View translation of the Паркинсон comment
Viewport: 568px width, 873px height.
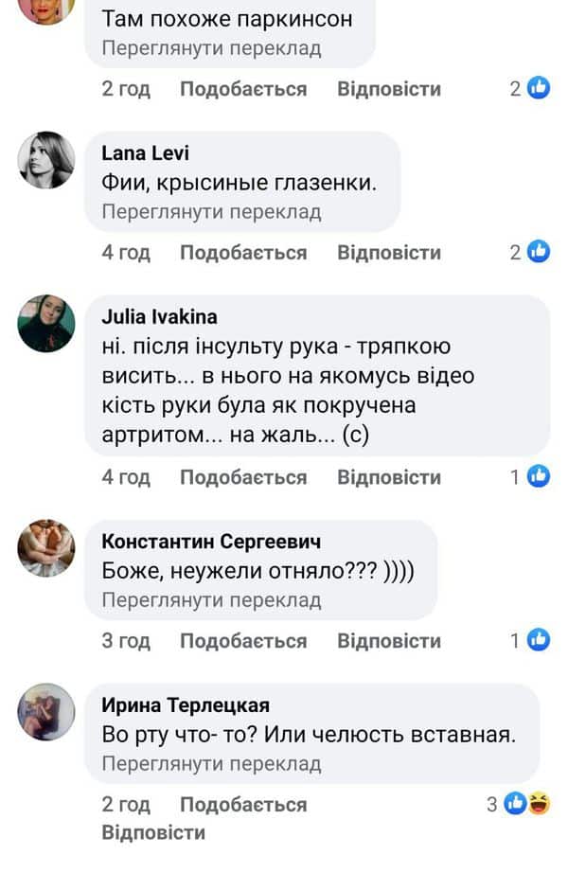click(211, 47)
